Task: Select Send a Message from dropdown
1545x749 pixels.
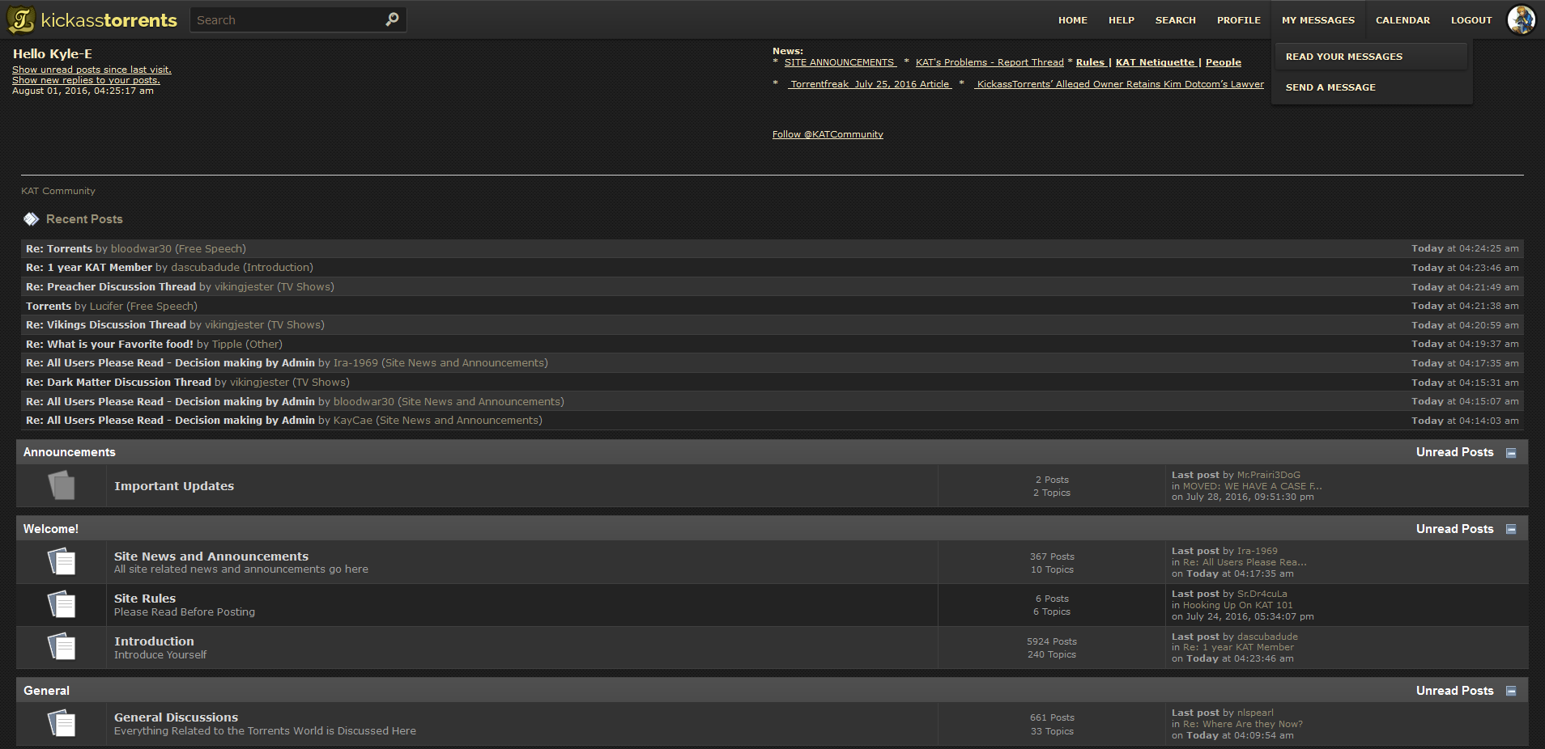Action: pyautogui.click(x=1371, y=87)
